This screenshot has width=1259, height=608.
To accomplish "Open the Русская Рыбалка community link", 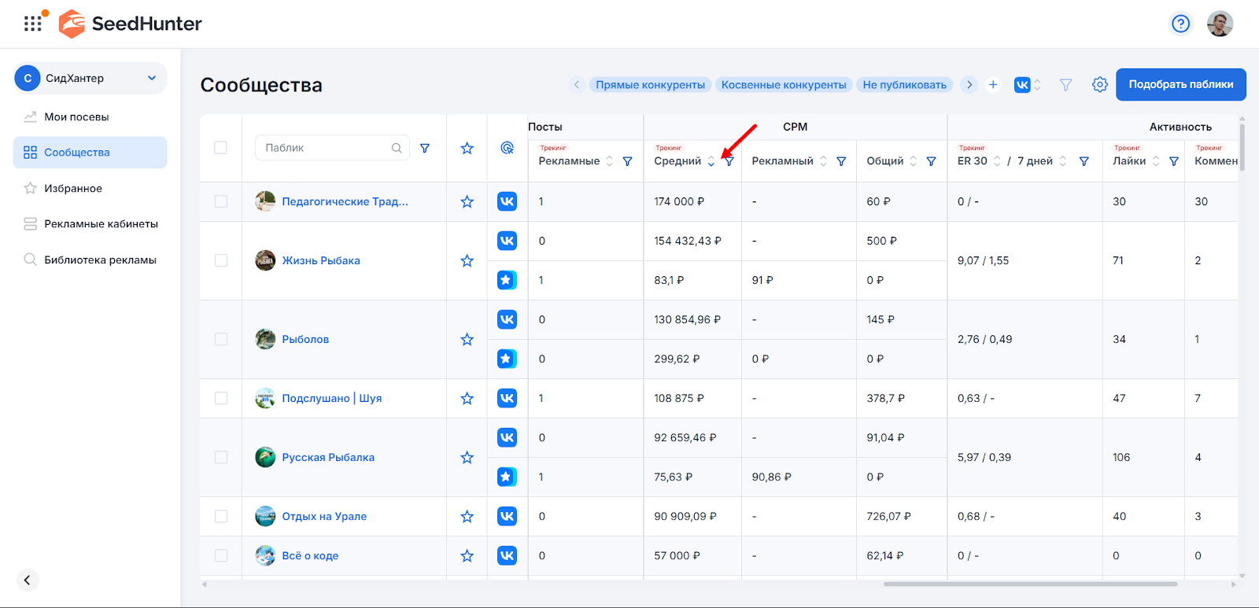I will tap(328, 457).
